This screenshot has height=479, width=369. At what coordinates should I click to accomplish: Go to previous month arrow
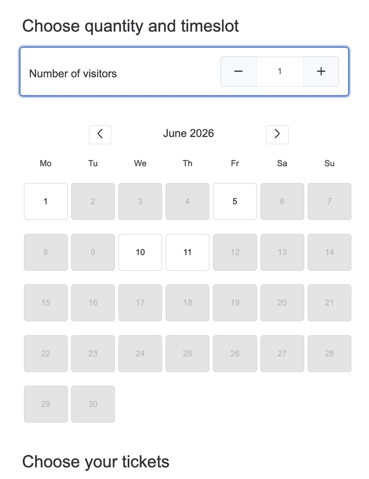tap(100, 135)
